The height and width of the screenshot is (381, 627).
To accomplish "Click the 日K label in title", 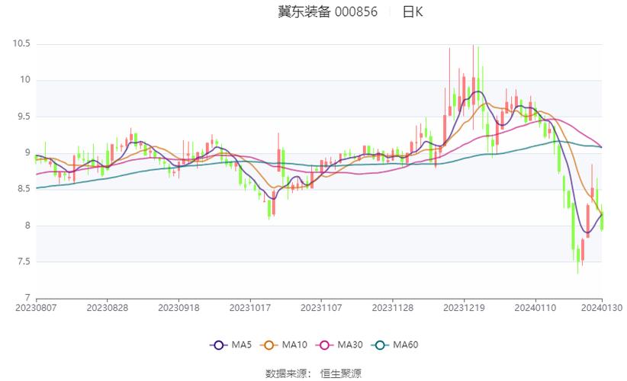I will point(413,11).
